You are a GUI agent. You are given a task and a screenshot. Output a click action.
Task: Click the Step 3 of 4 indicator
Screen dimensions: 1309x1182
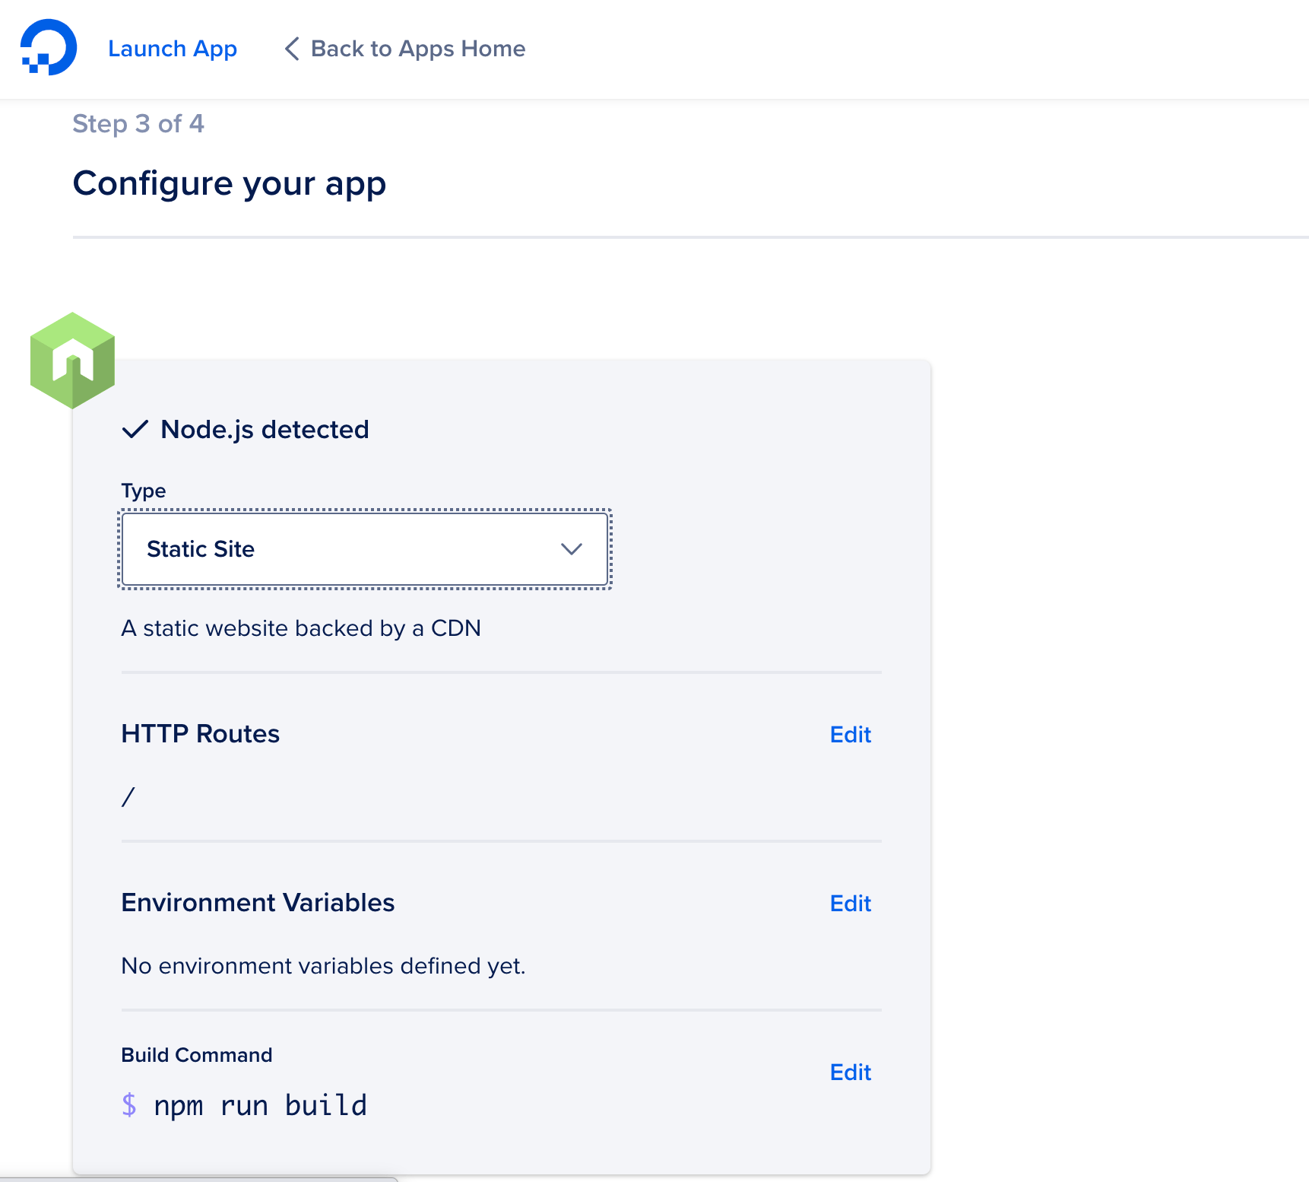pos(138,123)
